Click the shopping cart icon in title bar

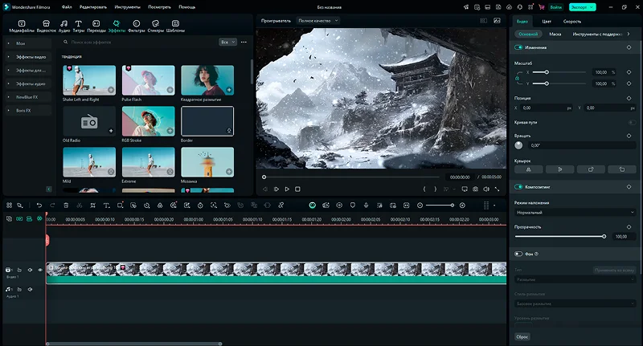coord(541,7)
